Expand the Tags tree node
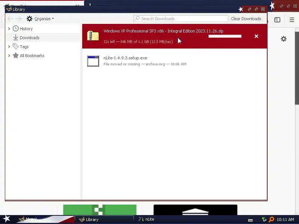 9,46
